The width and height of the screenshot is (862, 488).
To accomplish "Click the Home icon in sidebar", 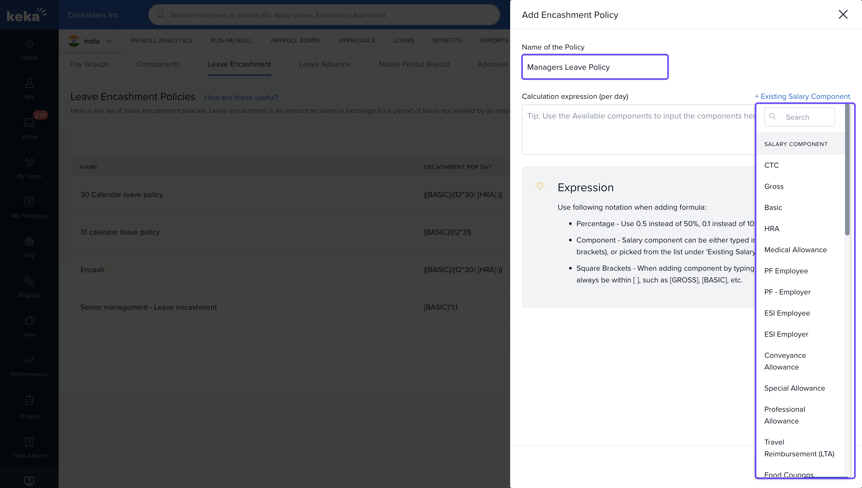I will click(29, 44).
